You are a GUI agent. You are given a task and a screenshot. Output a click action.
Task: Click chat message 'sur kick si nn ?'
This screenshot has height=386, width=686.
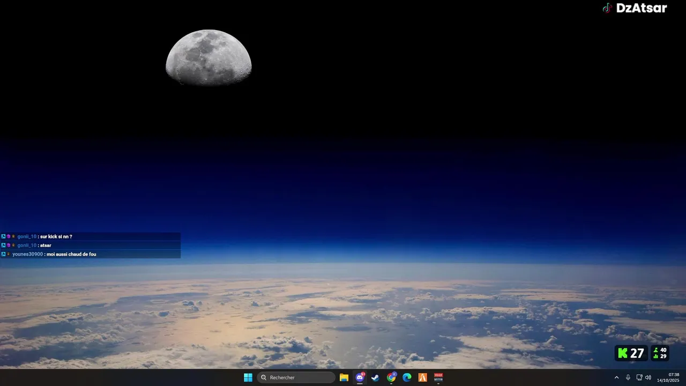(56, 236)
